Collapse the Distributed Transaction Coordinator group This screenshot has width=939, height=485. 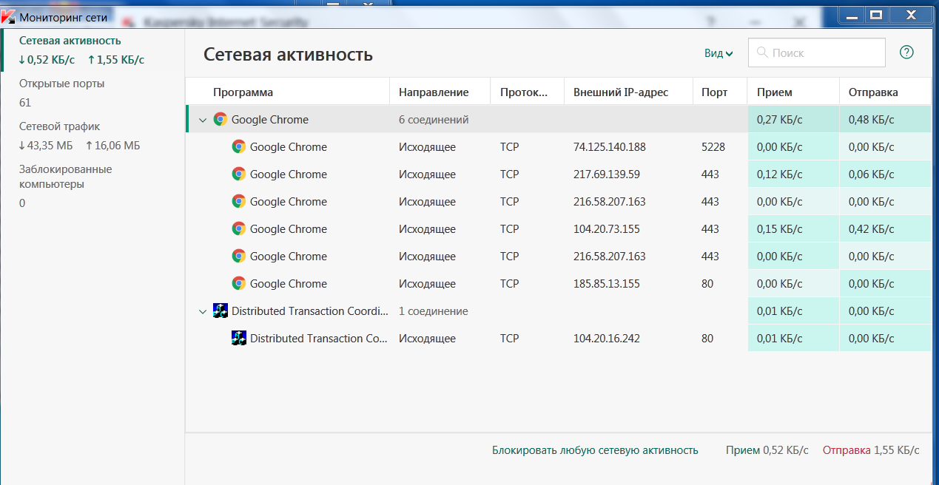pos(203,311)
